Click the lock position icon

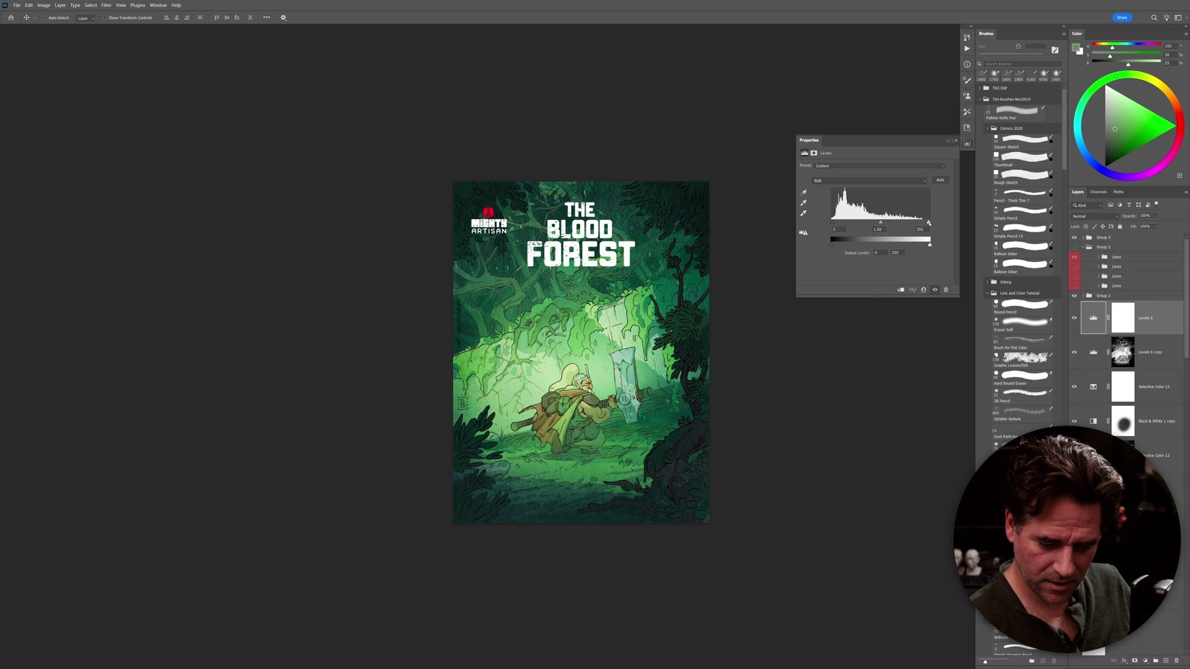click(1103, 226)
